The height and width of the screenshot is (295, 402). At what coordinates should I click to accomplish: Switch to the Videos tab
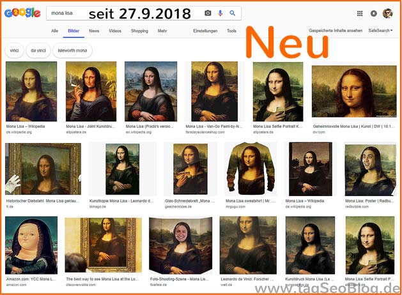tap(115, 31)
